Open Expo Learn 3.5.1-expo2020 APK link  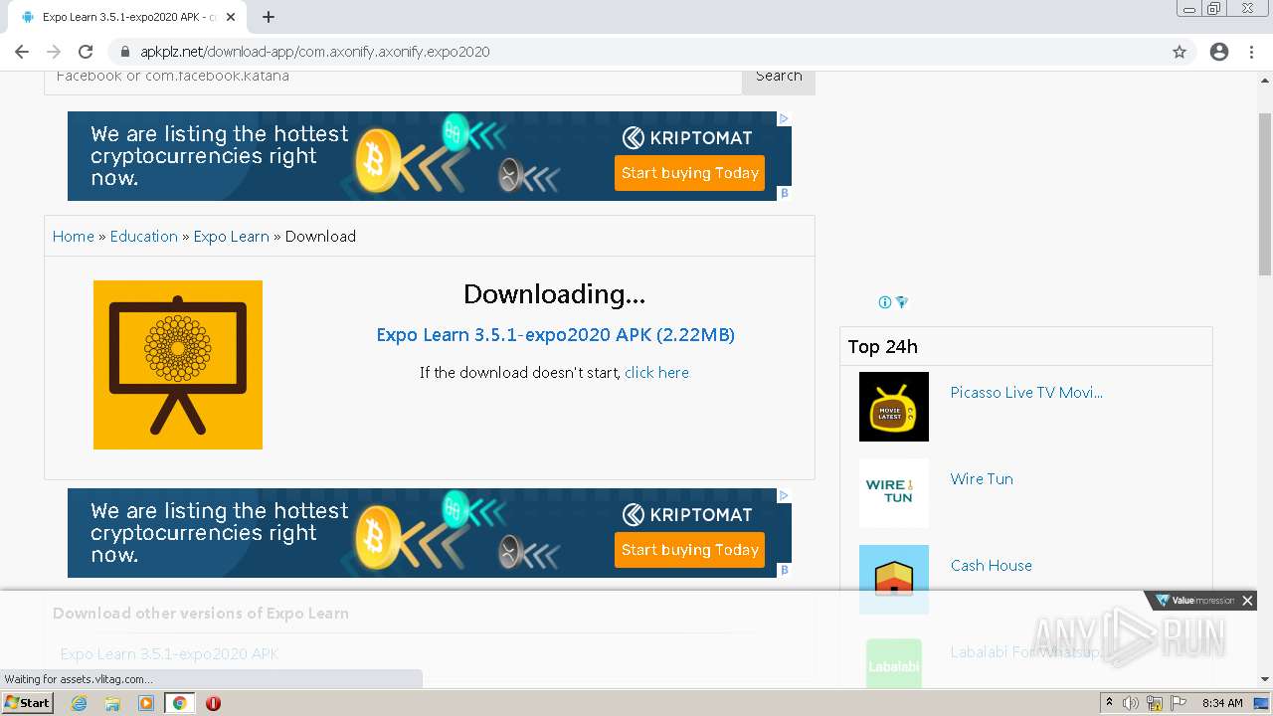pyautogui.click(x=555, y=335)
